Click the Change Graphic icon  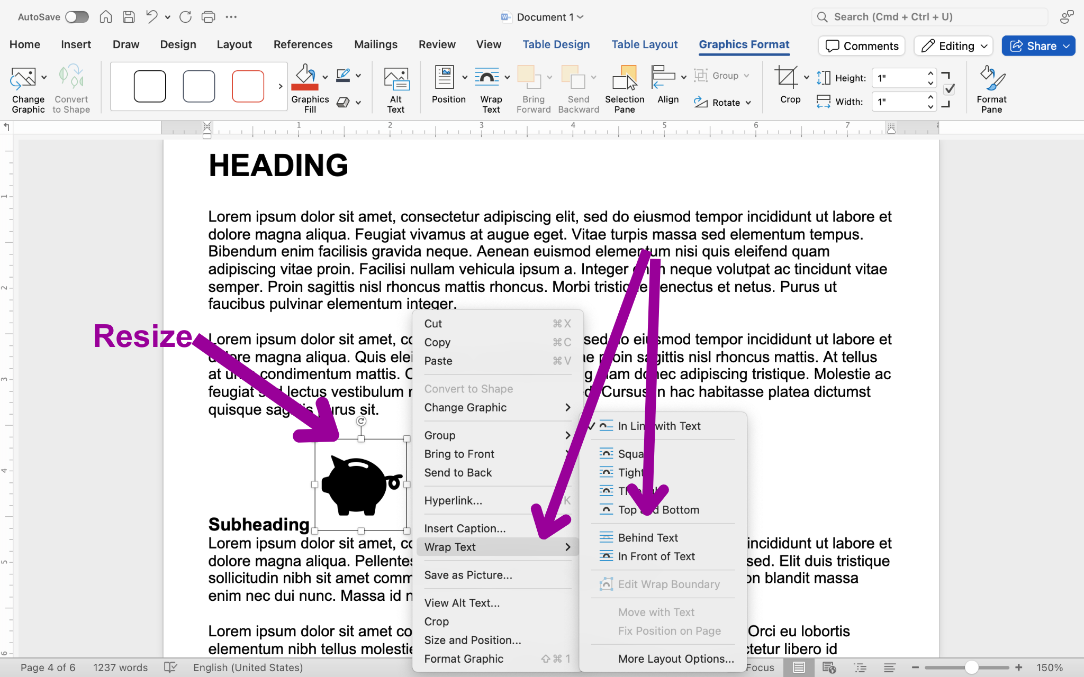coord(23,78)
